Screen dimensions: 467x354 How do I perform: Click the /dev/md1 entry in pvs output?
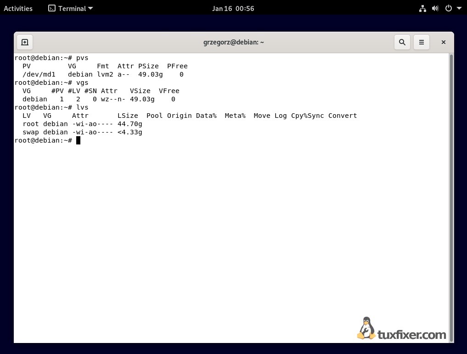click(39, 74)
